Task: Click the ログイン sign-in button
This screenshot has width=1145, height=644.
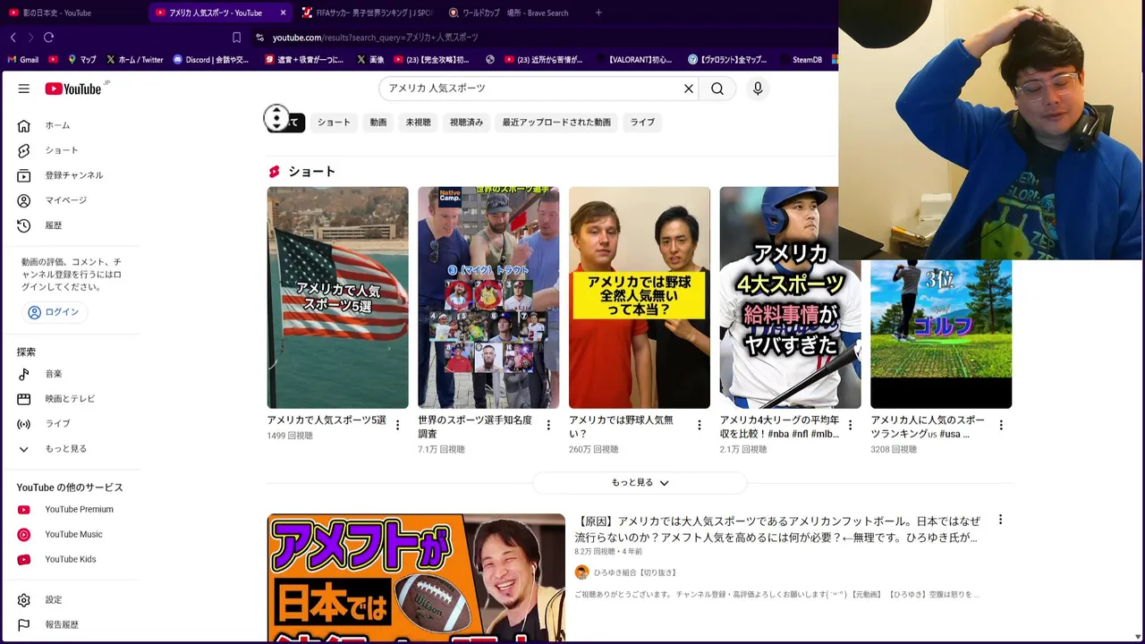Action: coord(55,312)
